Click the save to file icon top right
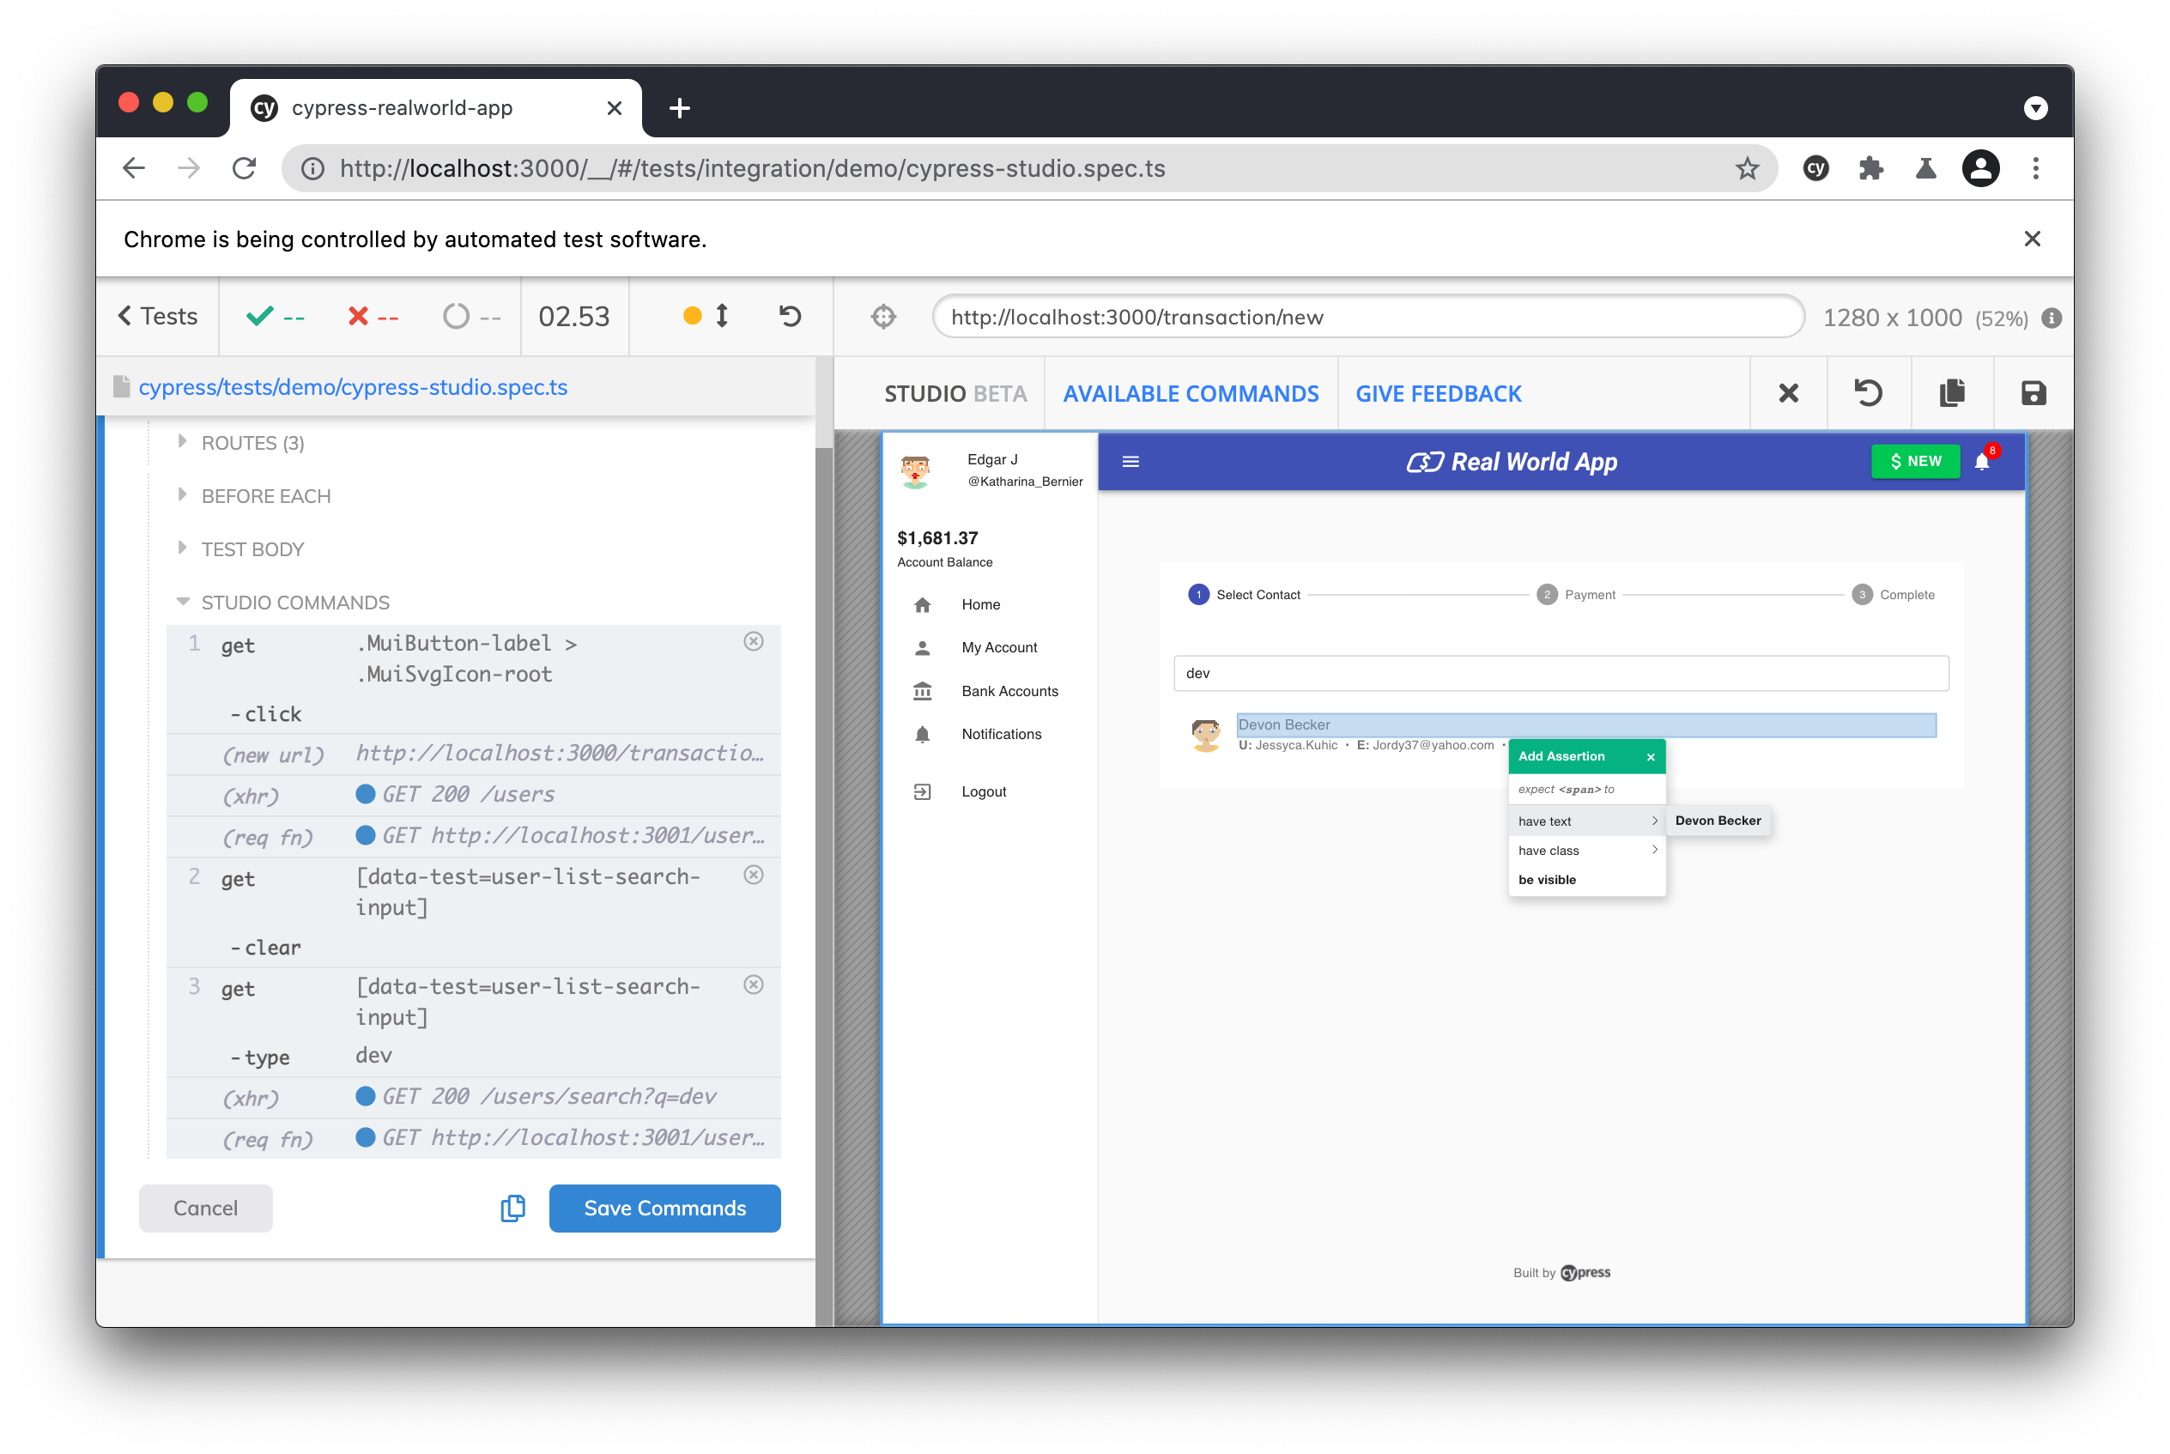This screenshot has height=1454, width=2170. pyautogui.click(x=2034, y=394)
